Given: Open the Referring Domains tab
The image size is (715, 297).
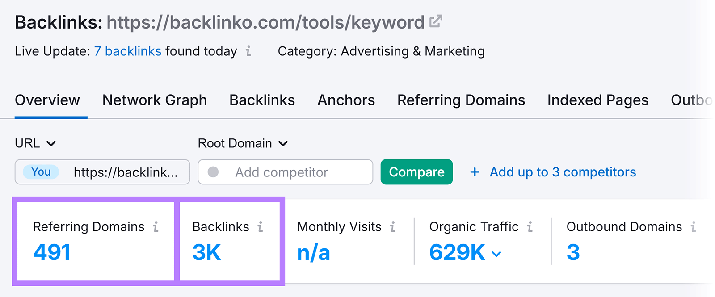Looking at the screenshot, I should 461,100.
